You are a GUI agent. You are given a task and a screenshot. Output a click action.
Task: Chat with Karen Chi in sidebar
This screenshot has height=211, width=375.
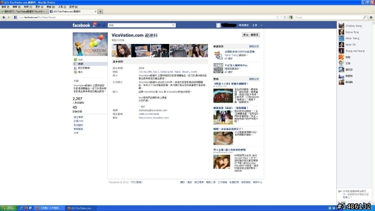tap(350, 45)
